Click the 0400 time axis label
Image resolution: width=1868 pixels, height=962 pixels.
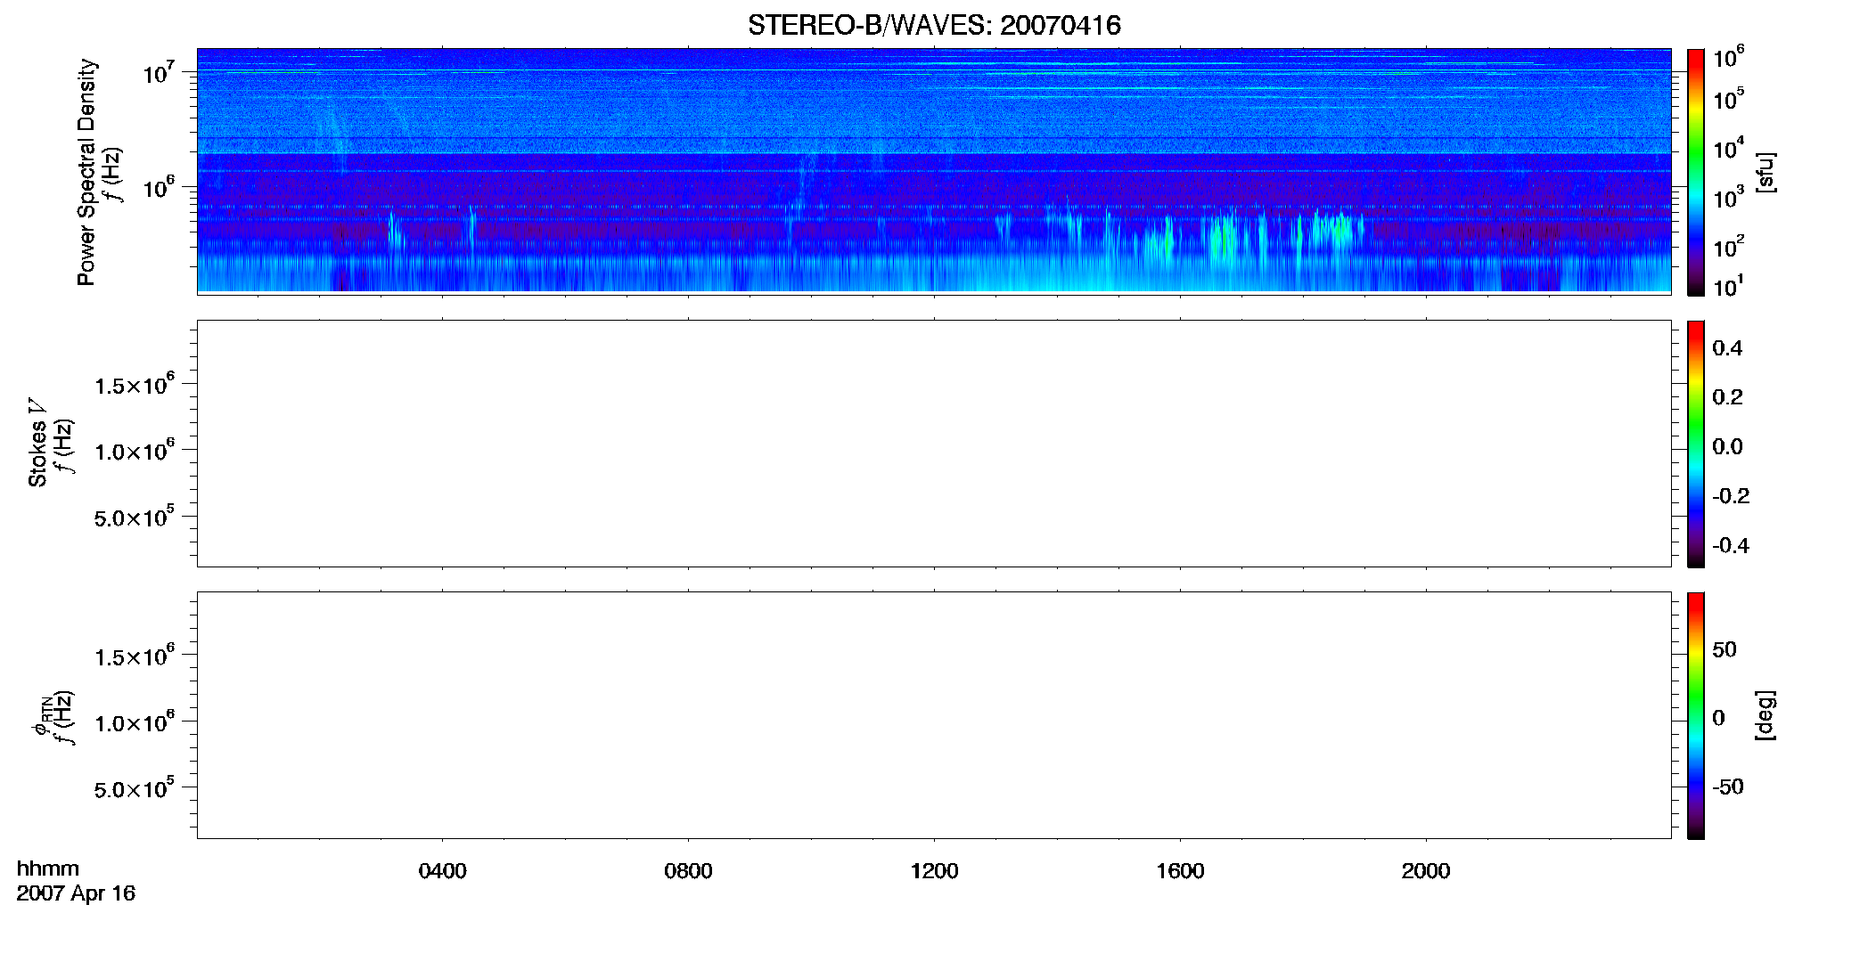(x=443, y=871)
